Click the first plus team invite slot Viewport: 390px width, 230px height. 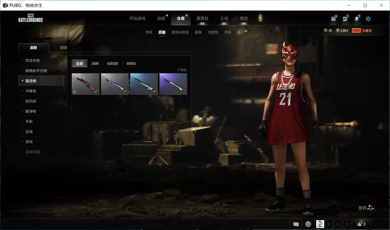pos(329,224)
